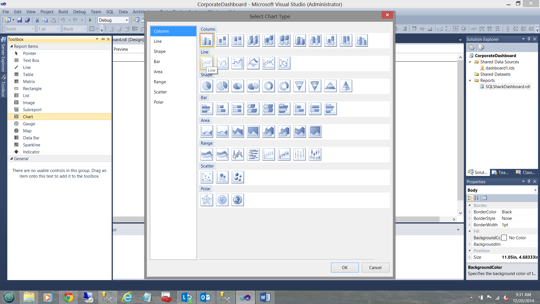Select the Bubble scatter chart icon

pyautogui.click(x=222, y=177)
